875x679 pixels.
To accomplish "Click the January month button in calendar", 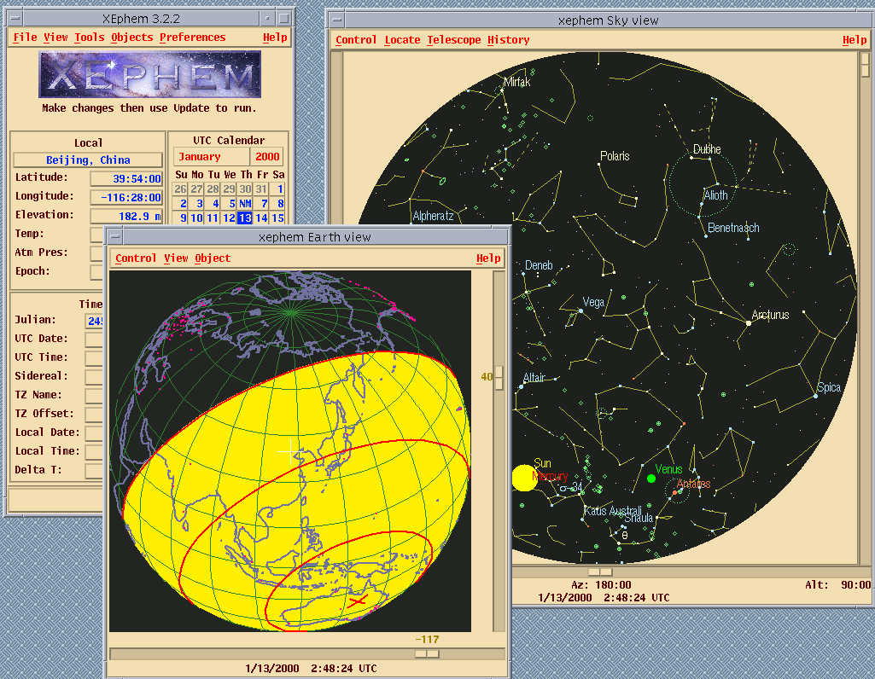I will click(x=211, y=157).
